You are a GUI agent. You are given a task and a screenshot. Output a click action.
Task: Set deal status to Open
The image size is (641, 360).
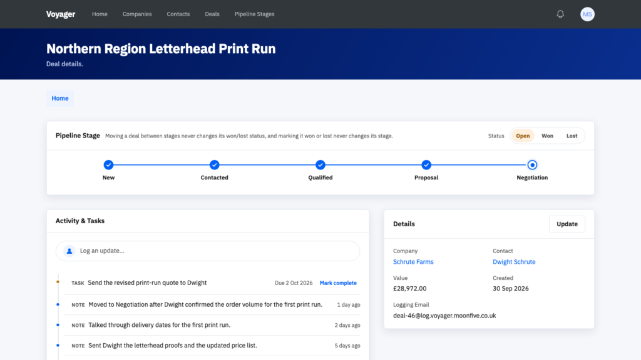pos(523,136)
